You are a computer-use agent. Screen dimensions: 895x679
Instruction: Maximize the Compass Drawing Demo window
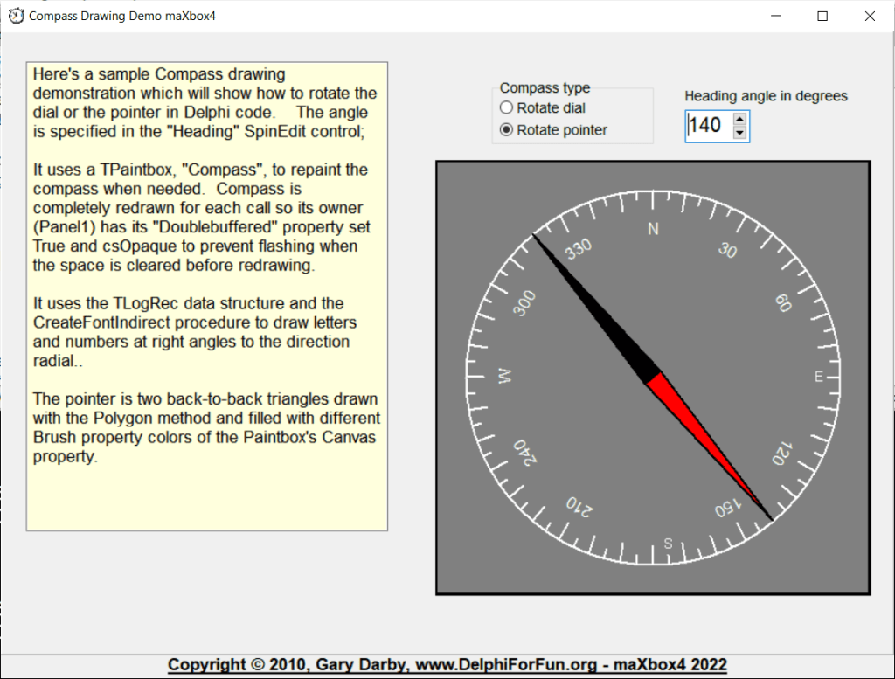click(x=822, y=16)
